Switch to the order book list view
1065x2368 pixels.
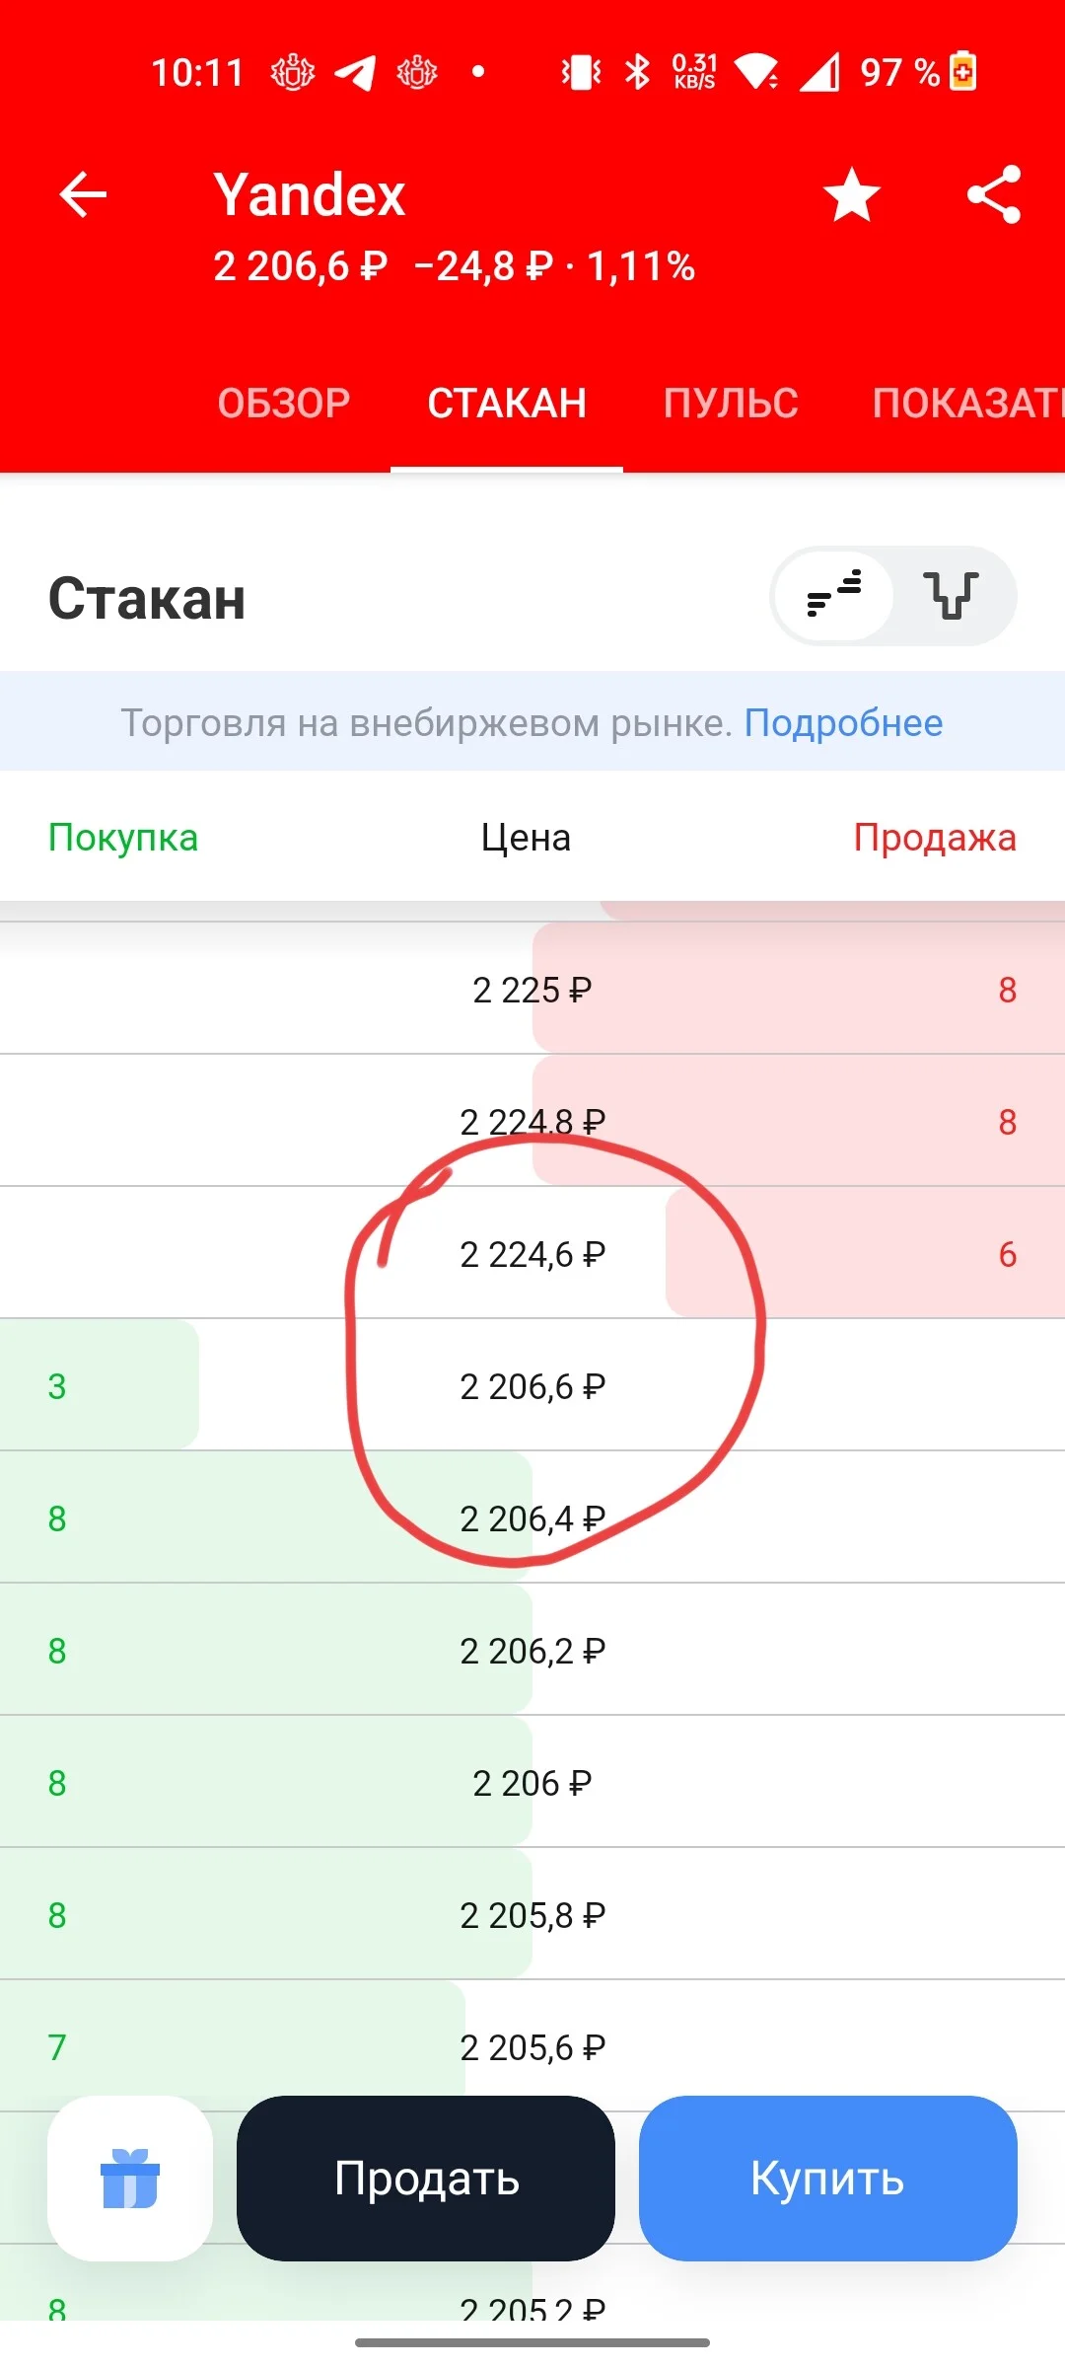834,596
